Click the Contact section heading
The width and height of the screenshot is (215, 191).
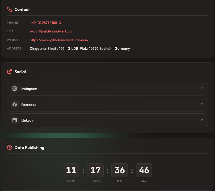click(22, 10)
